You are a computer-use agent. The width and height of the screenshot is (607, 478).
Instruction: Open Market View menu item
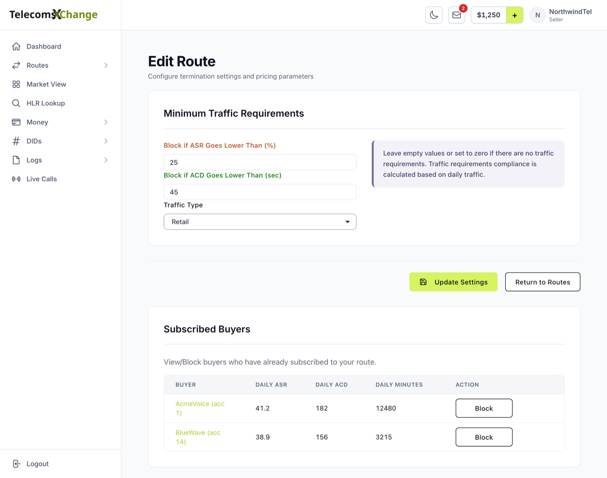coord(46,84)
